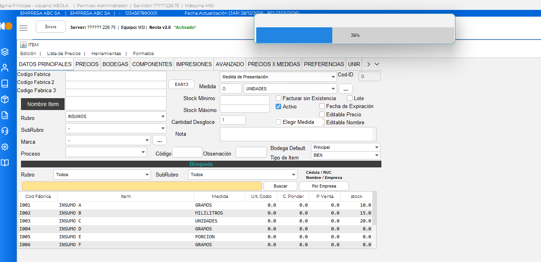
Task: Click the user profile icon in the sidebar
Action: point(5,67)
